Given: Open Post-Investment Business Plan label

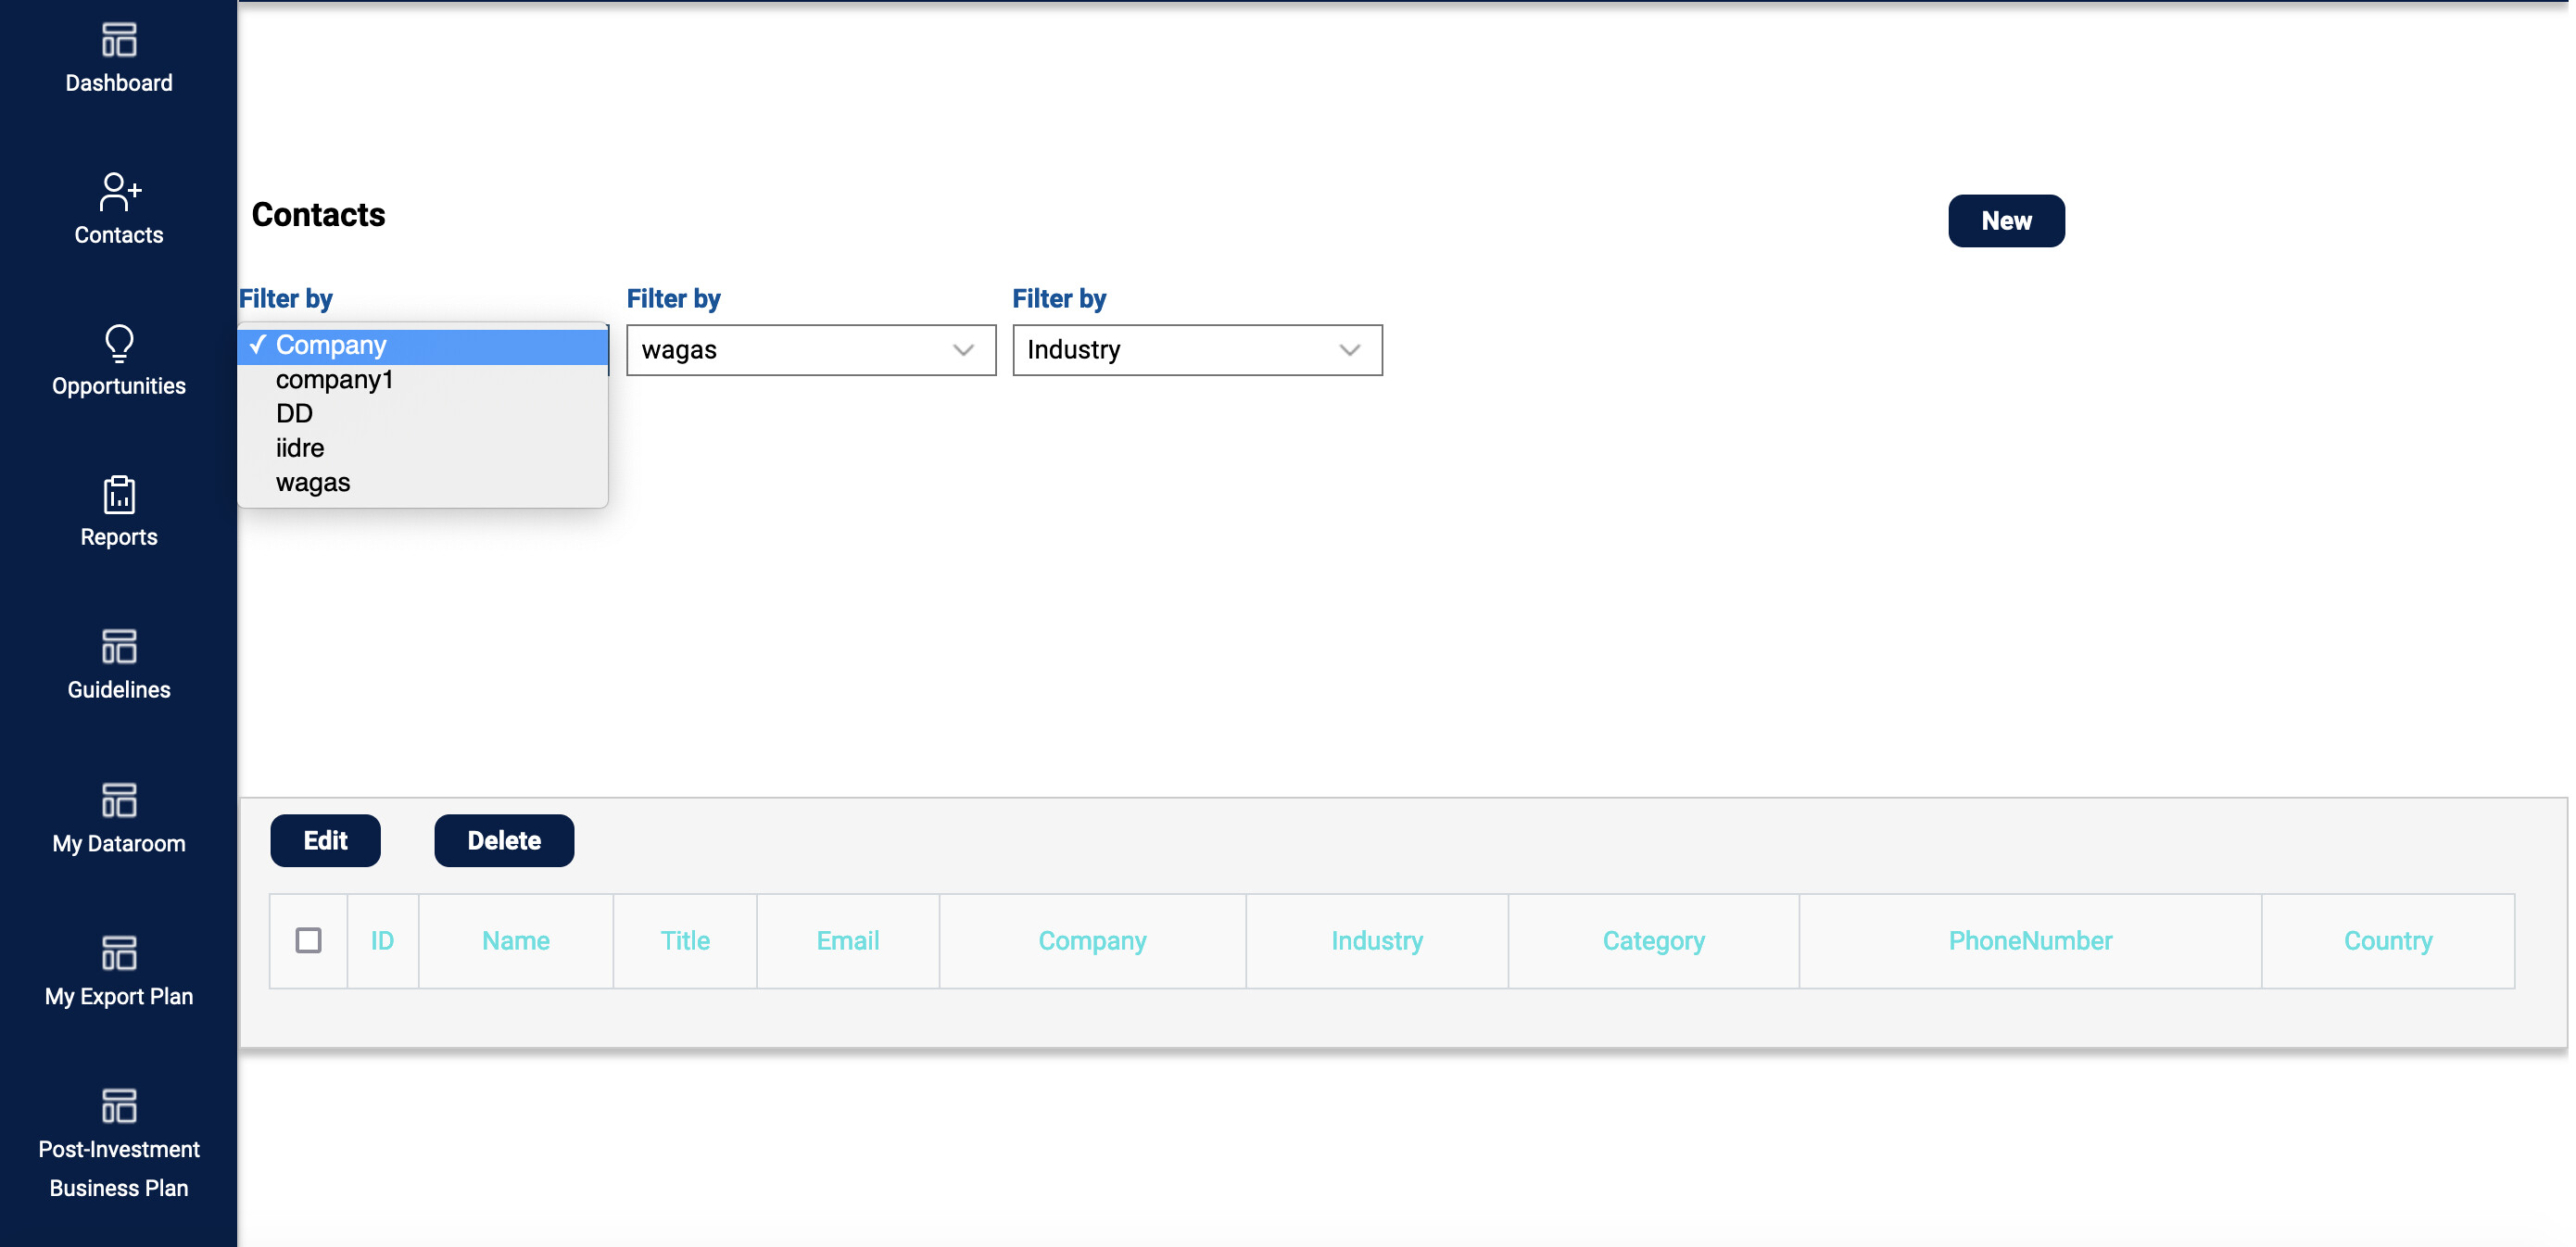Looking at the screenshot, I should click(119, 1169).
